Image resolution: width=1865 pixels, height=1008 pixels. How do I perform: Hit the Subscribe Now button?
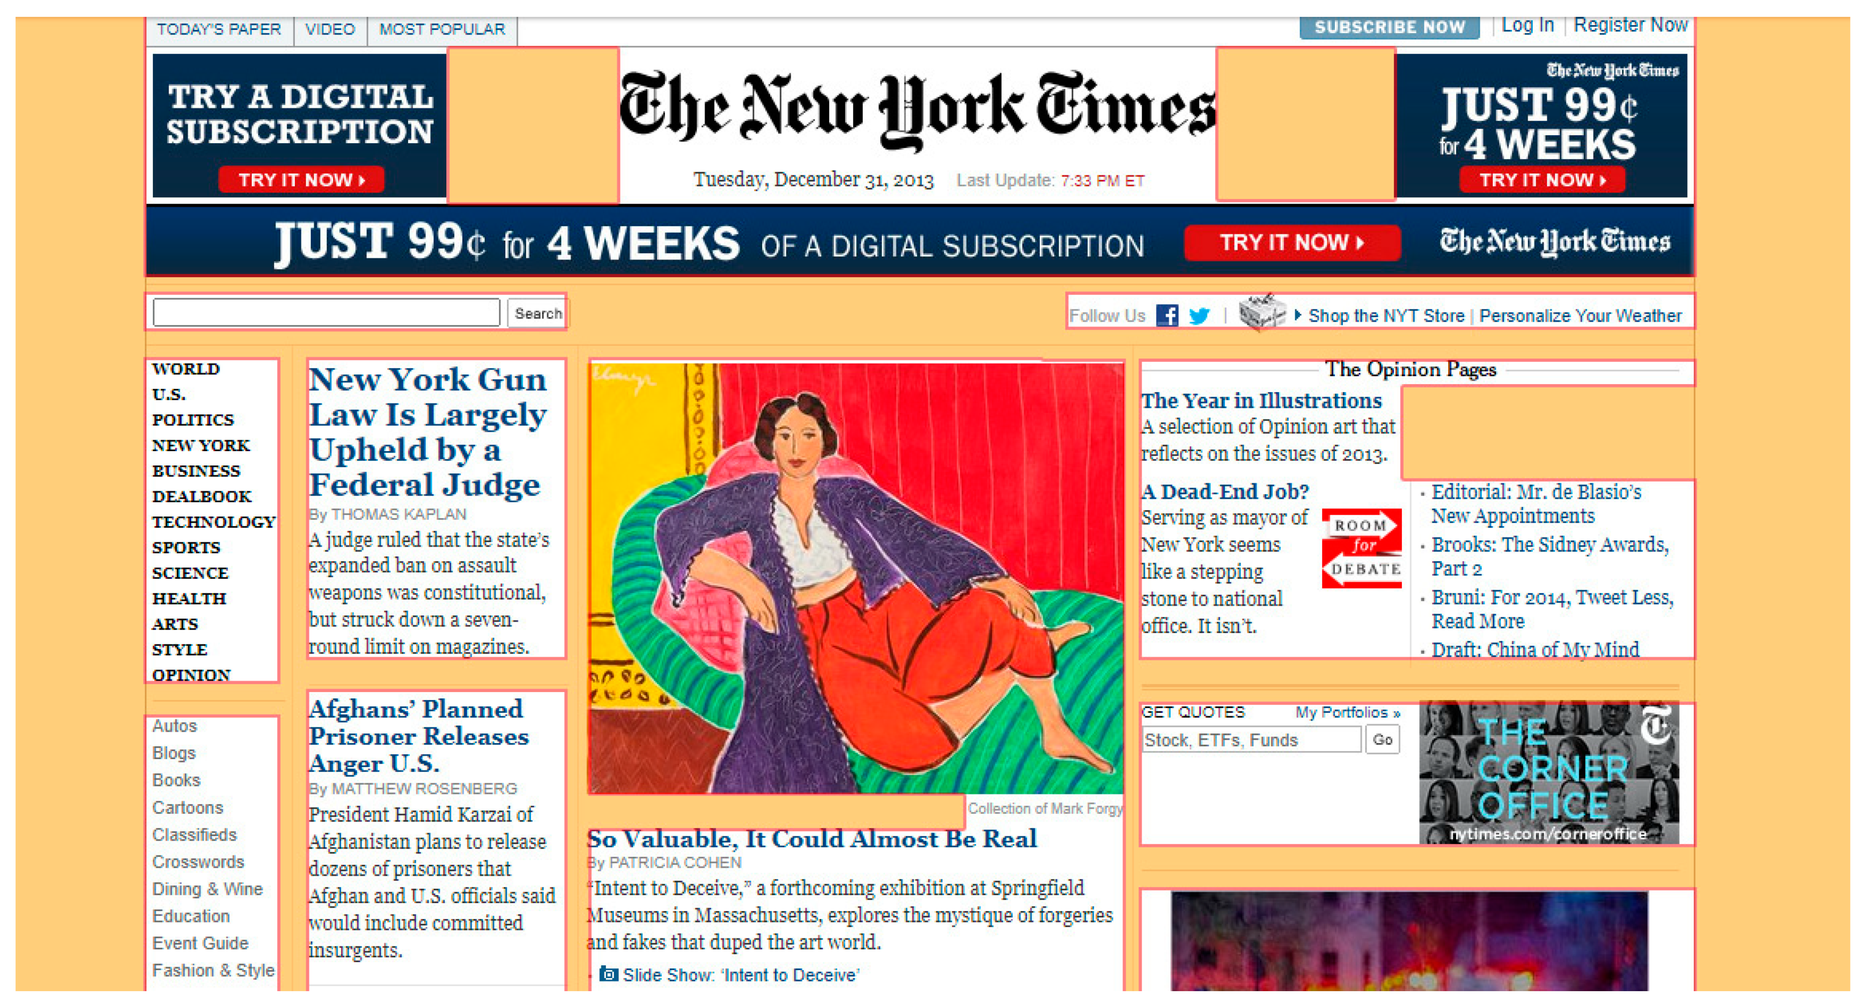pos(1389,27)
